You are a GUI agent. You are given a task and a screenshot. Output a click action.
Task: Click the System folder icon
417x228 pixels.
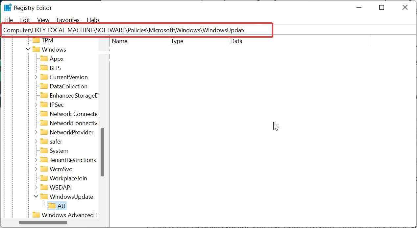pos(44,151)
